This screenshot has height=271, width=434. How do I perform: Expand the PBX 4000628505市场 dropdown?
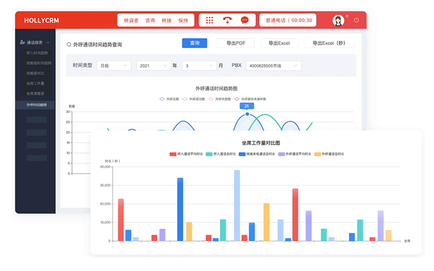(x=273, y=66)
